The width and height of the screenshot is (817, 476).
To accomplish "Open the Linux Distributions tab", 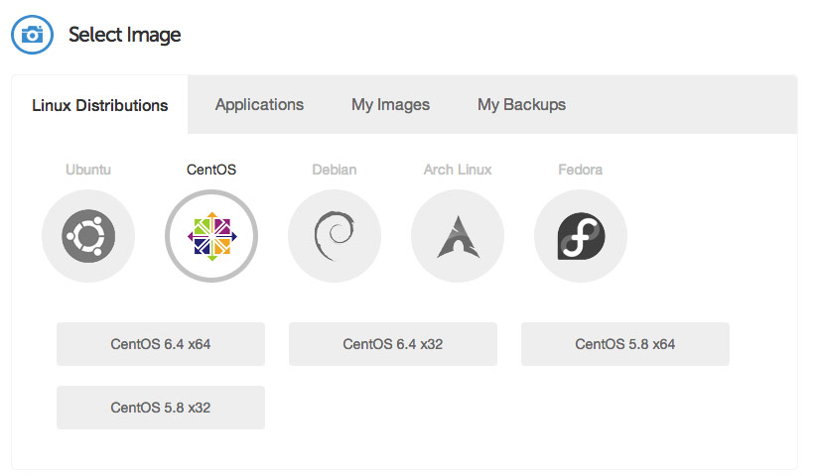I will click(100, 105).
